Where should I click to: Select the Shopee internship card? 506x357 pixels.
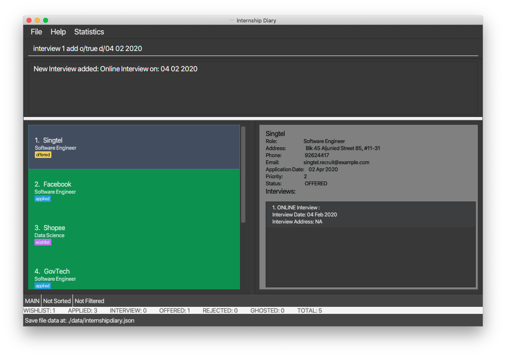[x=134, y=234]
